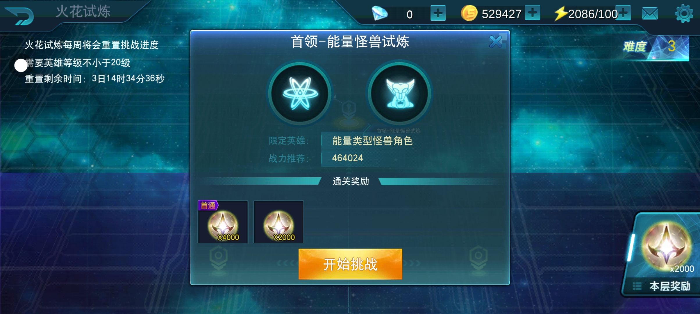Open the 难度 3 difficulty selector
Viewport: 700px width, 314px height.
(656, 47)
